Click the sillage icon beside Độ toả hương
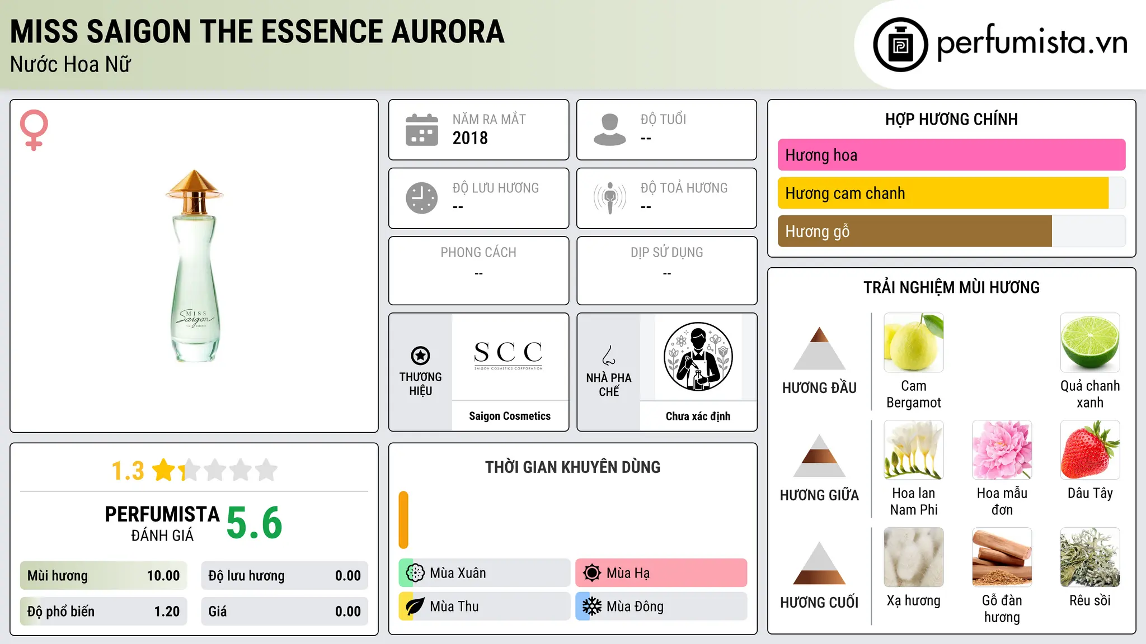1146x644 pixels. (609, 198)
